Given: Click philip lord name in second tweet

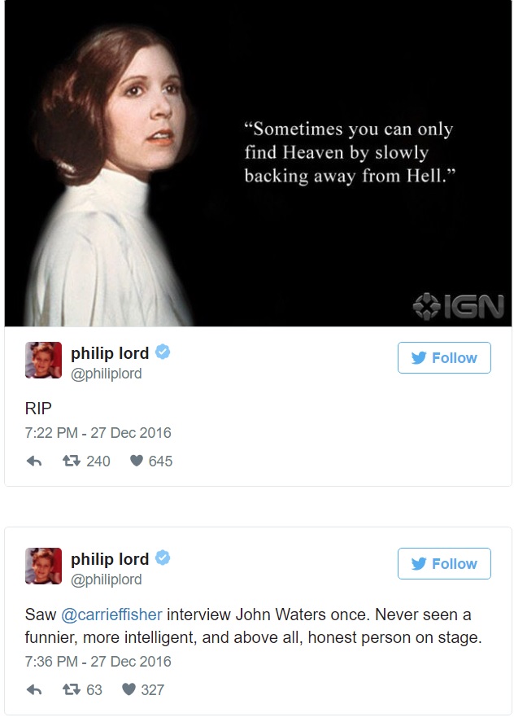Looking at the screenshot, I should point(110,559).
